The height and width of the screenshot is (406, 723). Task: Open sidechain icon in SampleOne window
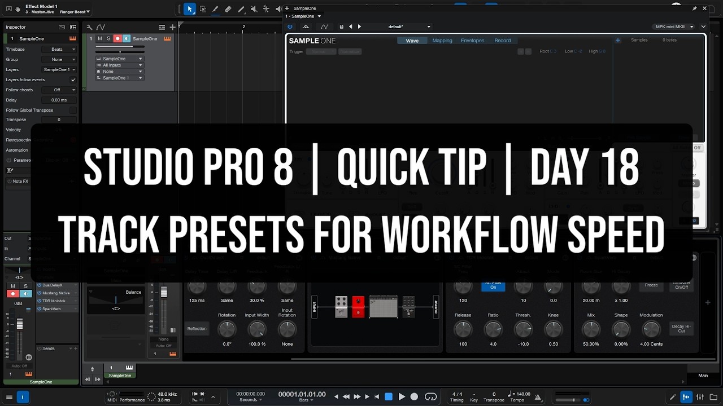pos(306,27)
